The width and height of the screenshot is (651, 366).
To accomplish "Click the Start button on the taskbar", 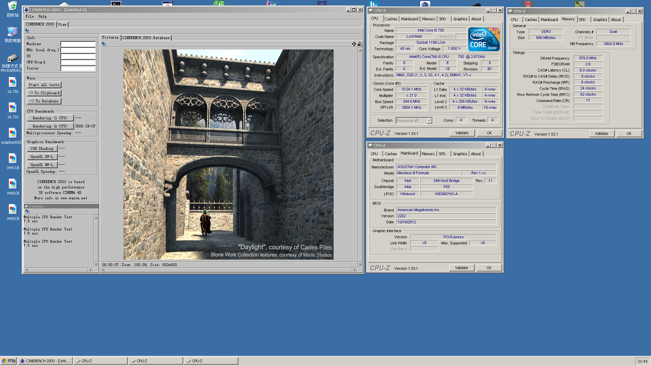I will 9,361.
